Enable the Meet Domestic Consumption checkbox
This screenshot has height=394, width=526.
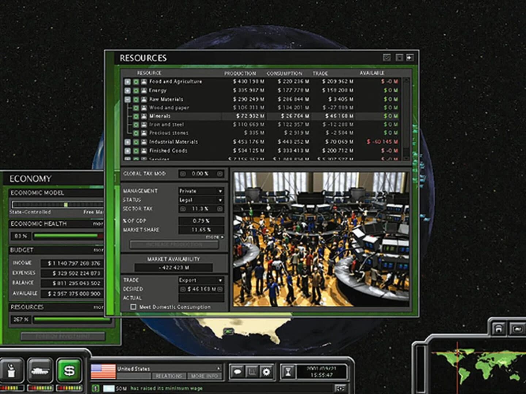pos(133,308)
